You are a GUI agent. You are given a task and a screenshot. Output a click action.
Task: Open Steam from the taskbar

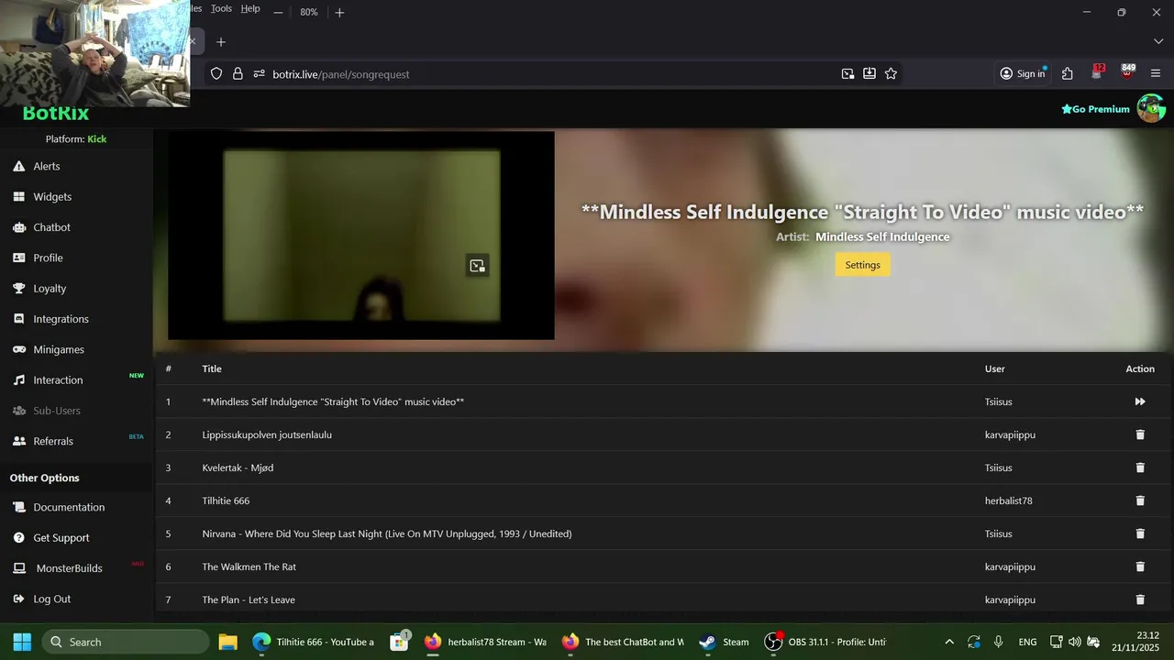tap(725, 642)
